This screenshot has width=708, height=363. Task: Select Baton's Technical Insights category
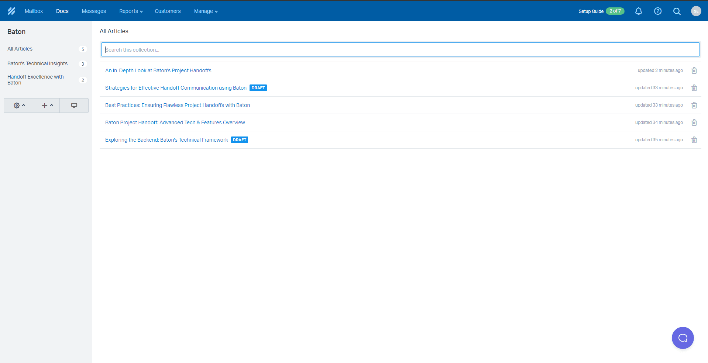(x=37, y=63)
